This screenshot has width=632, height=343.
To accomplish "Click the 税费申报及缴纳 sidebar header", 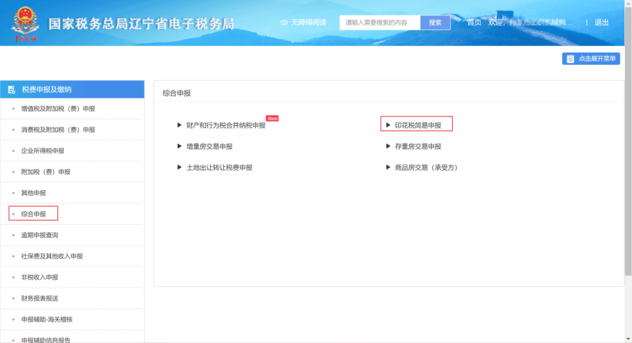I will click(72, 90).
